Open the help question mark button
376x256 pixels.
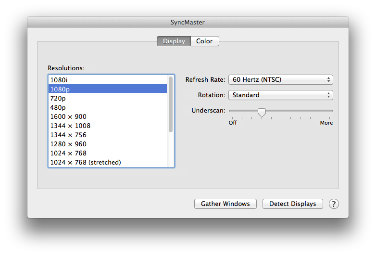click(x=334, y=204)
